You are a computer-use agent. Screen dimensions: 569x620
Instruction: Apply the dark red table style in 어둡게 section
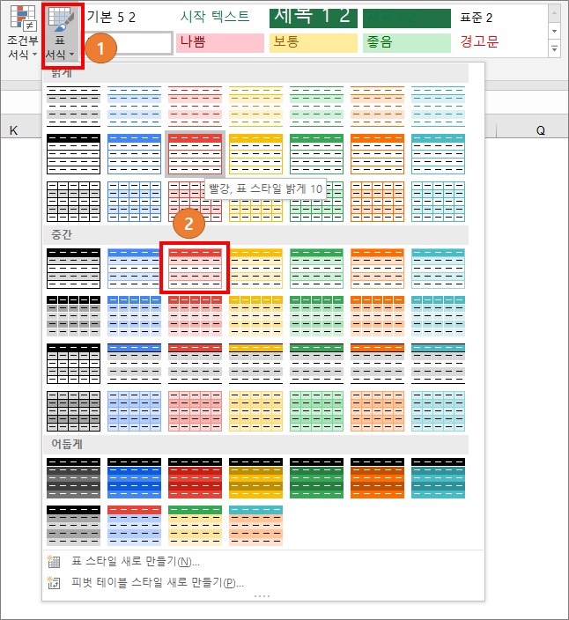[x=195, y=478]
